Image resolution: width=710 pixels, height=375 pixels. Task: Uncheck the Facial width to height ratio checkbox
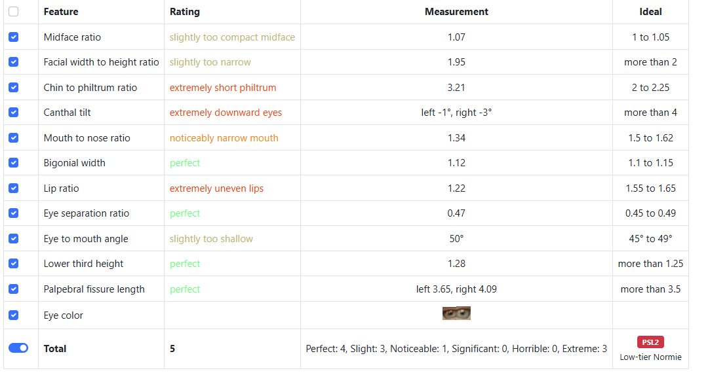point(14,62)
